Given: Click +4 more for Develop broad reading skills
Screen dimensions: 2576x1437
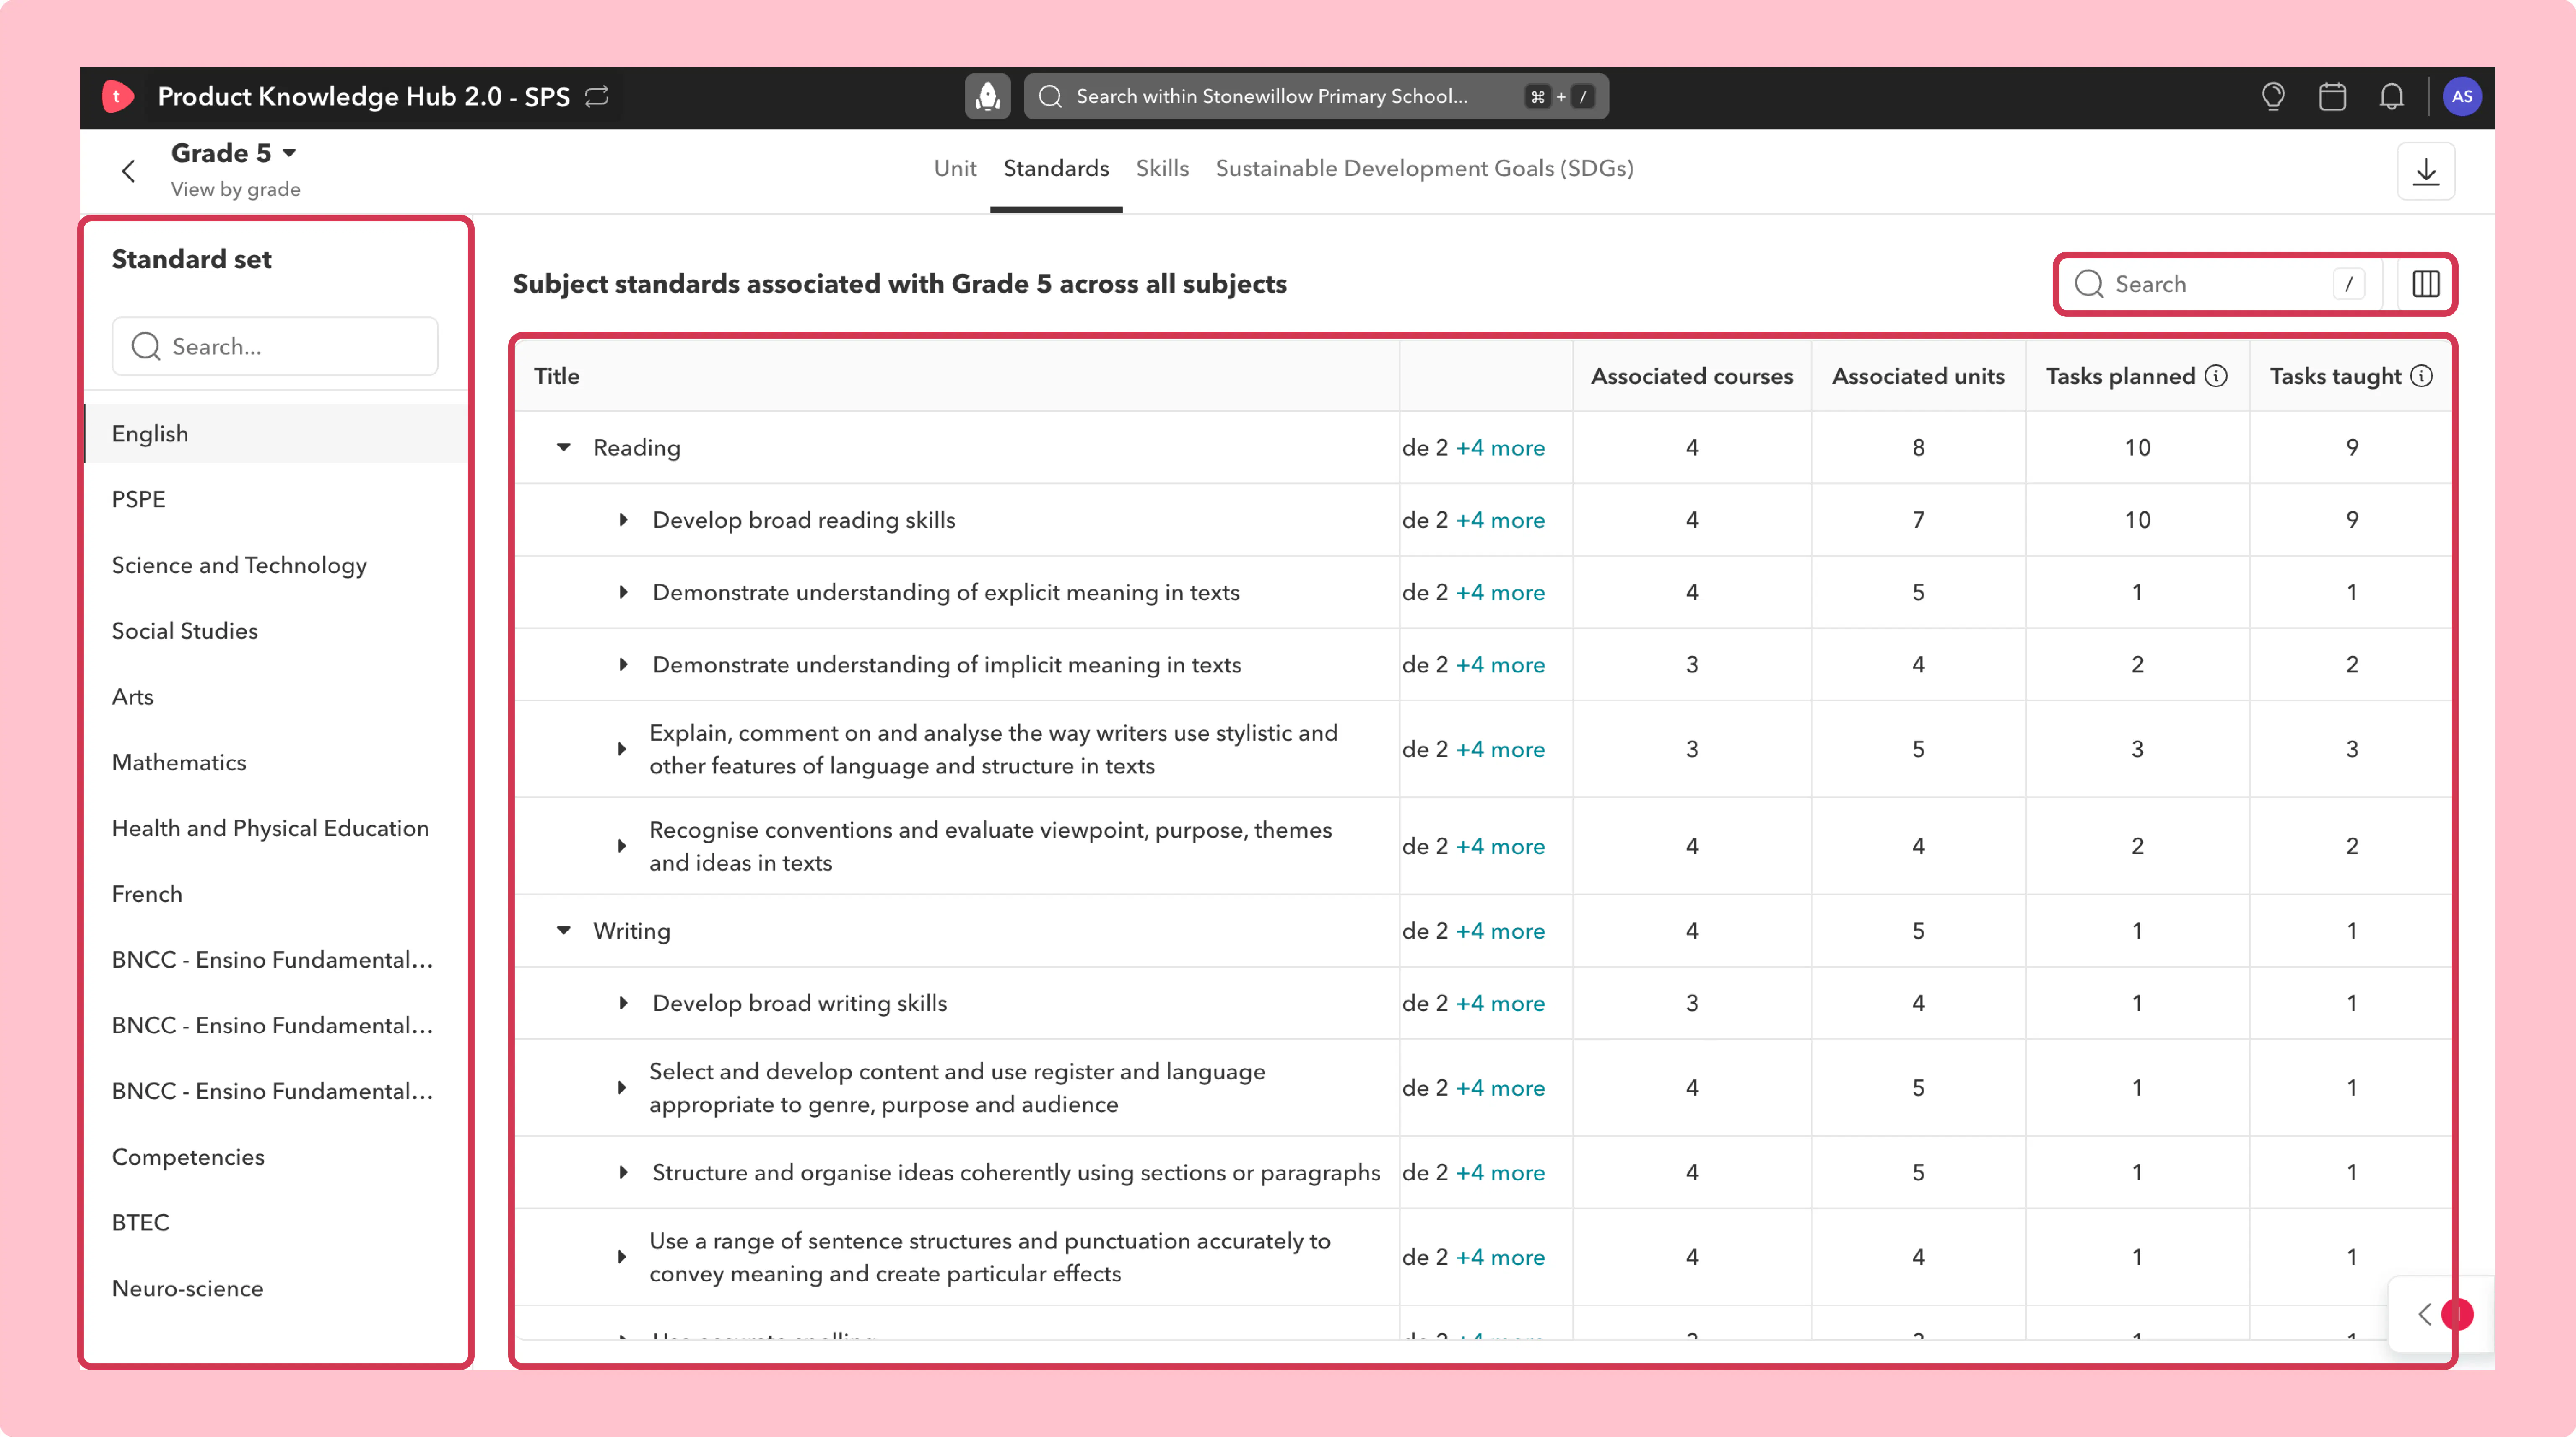Looking at the screenshot, I should click(x=1500, y=519).
